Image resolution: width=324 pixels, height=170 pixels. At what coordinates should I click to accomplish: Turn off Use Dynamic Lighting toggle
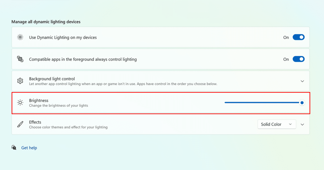(x=298, y=38)
